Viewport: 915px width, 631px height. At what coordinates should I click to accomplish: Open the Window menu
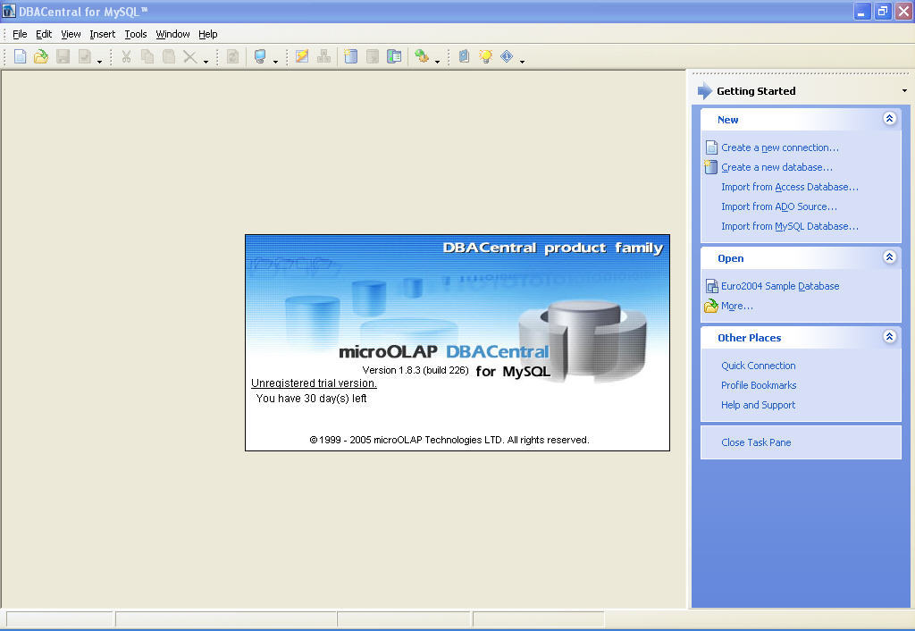172,34
